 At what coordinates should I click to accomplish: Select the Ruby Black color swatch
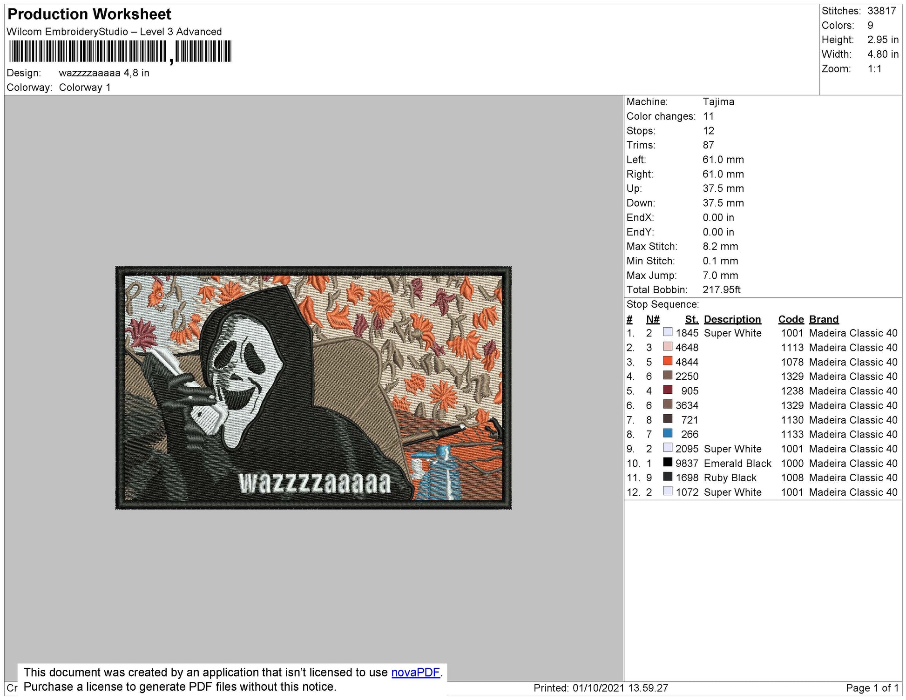coord(668,477)
